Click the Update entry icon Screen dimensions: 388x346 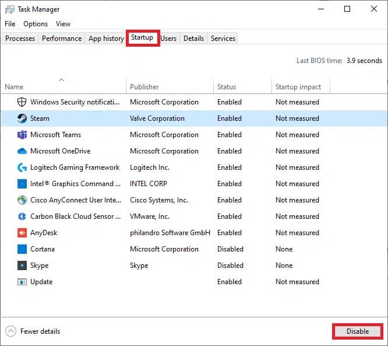click(22, 282)
